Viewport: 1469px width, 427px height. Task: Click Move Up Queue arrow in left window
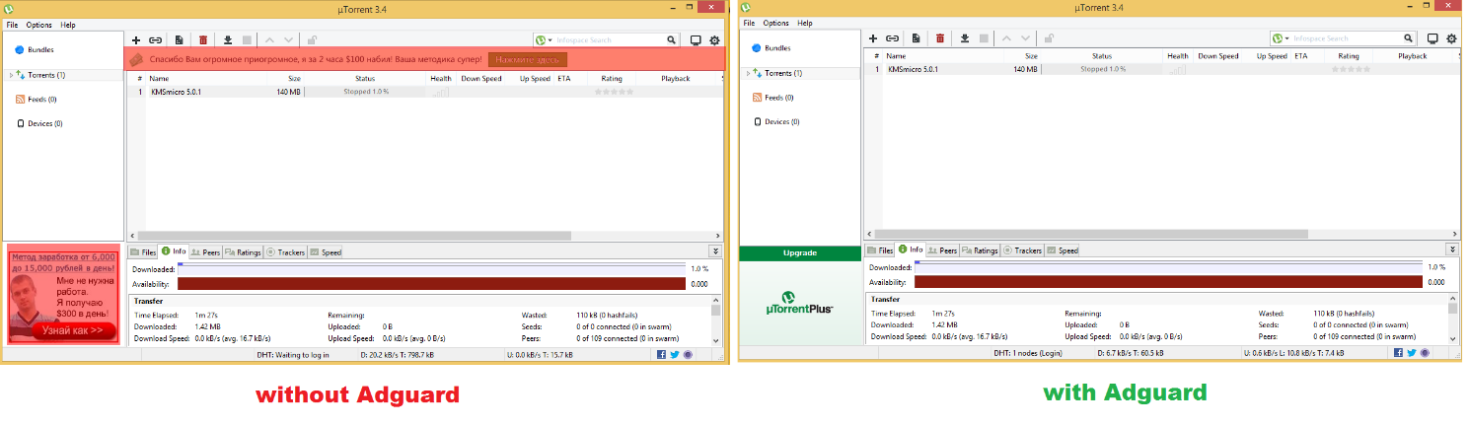(x=270, y=40)
